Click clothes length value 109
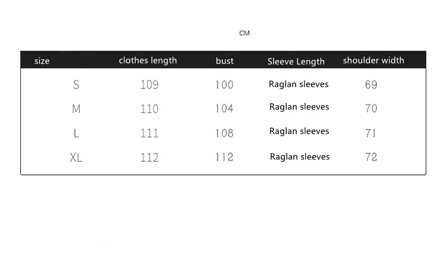 click(x=149, y=84)
